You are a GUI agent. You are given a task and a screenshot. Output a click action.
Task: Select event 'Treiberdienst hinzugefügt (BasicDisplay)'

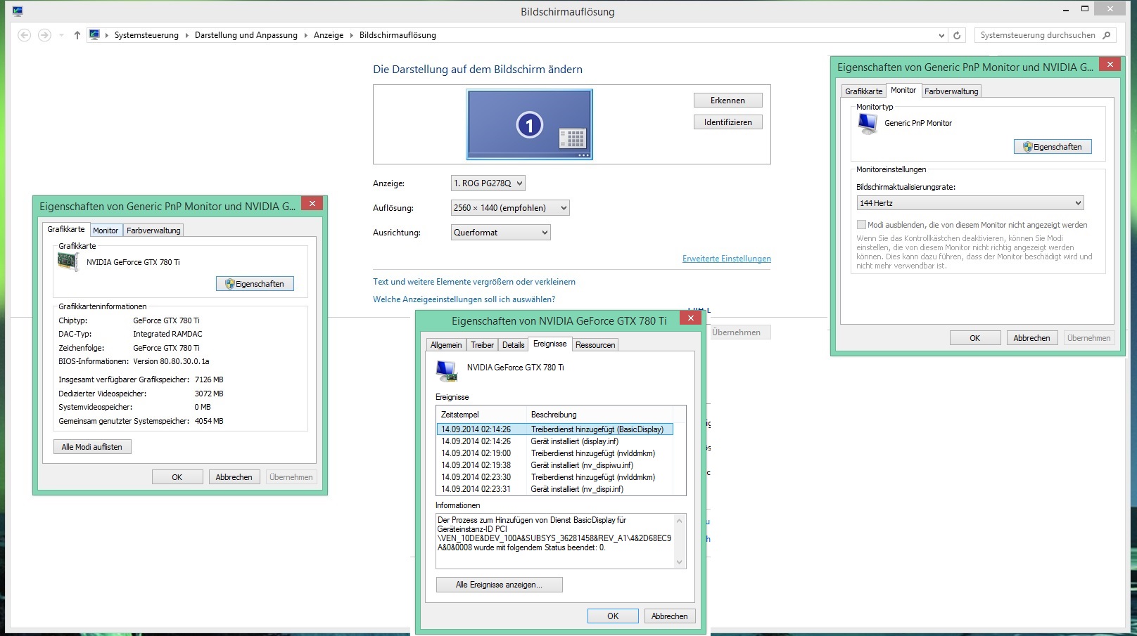tap(554, 429)
